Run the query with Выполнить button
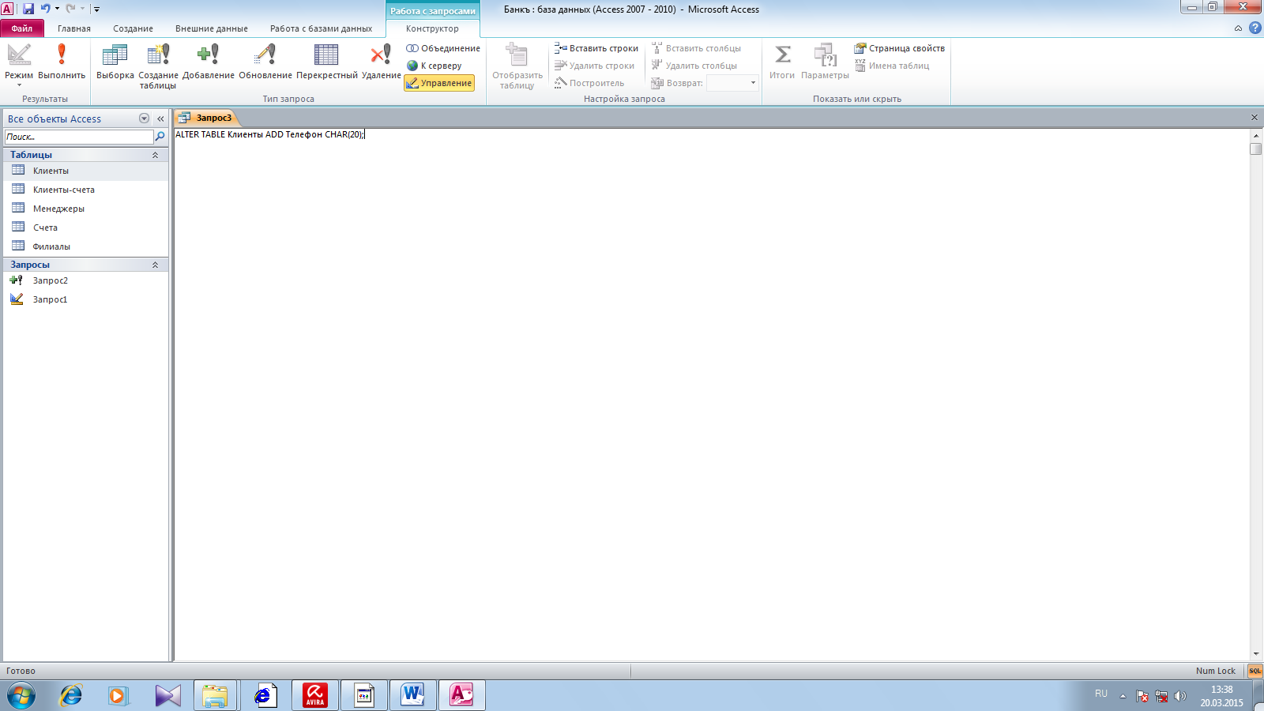This screenshot has width=1264, height=711. (62, 62)
